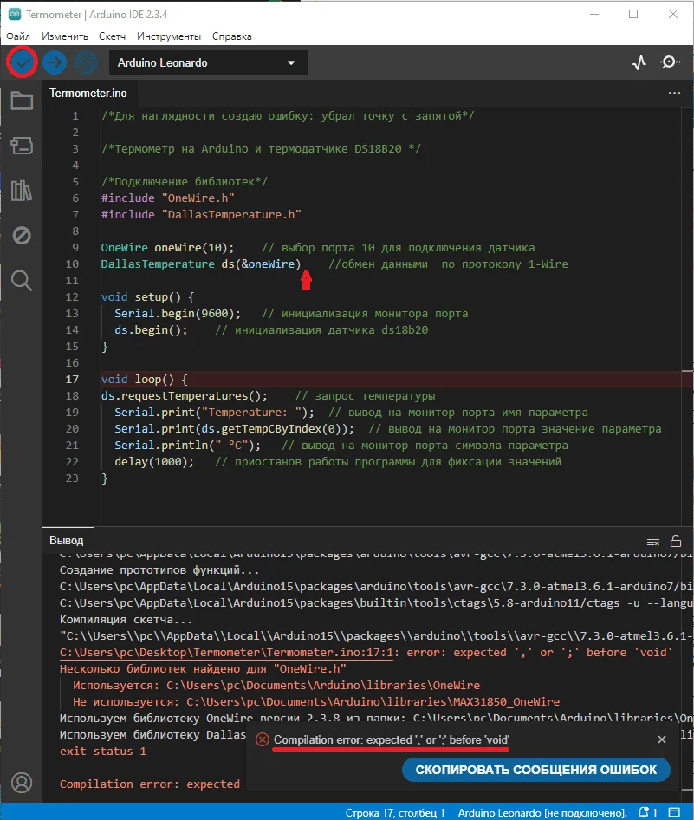Screen dimensions: 694x820
Task: Toggle the output panel scroll lock
Action: pyautogui.click(x=676, y=541)
